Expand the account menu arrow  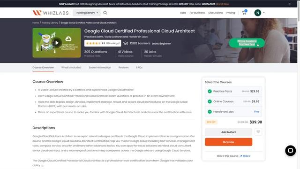pos(264,13)
